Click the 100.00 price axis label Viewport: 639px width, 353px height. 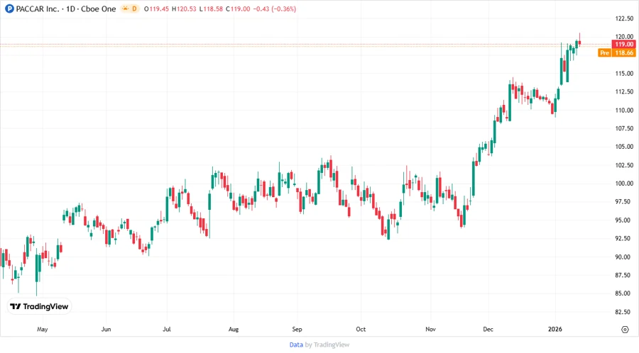[624, 184]
